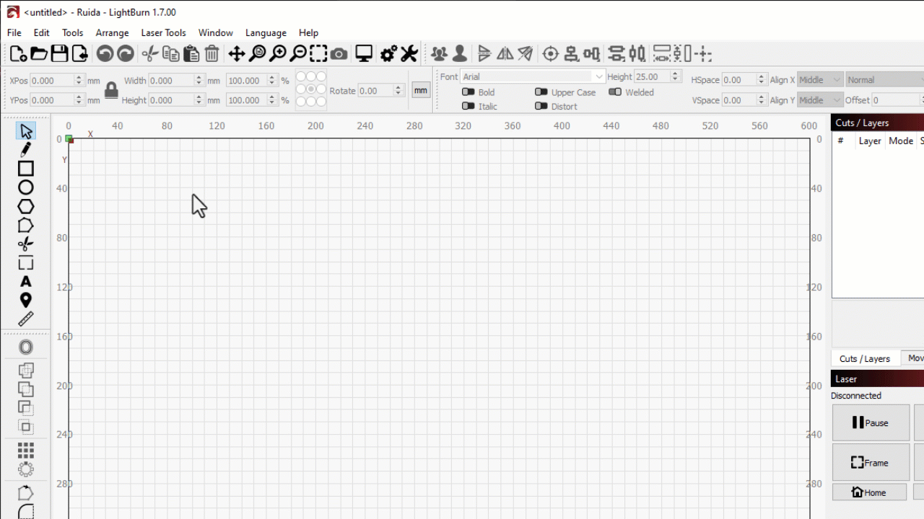Viewport: 924px width, 519px height.
Task: Select the Ellipse drawing tool
Action: click(26, 187)
